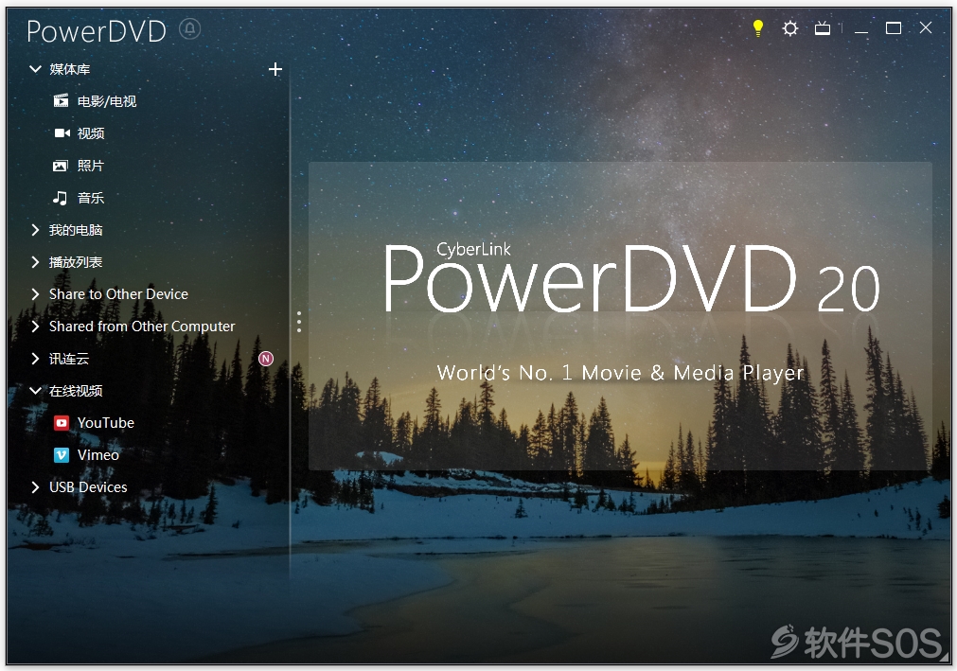The width and height of the screenshot is (957, 671).
Task: Collapse the 在线视频 section
Action: pos(35,391)
